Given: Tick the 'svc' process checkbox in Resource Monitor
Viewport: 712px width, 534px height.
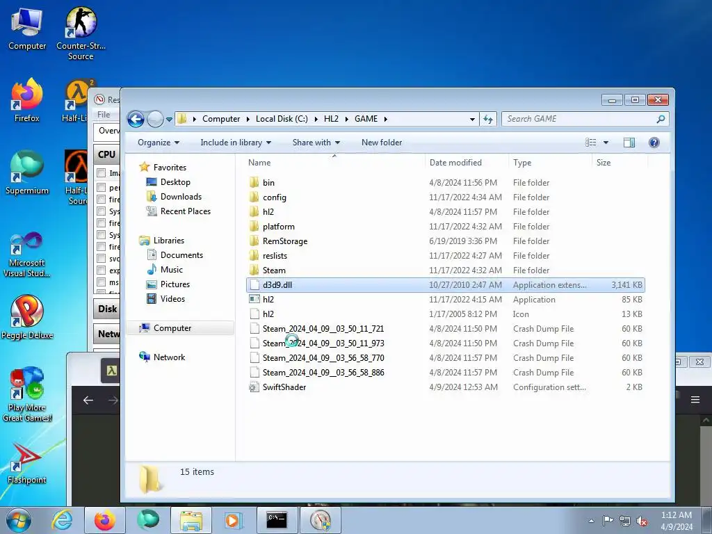Looking at the screenshot, I should click(x=102, y=259).
